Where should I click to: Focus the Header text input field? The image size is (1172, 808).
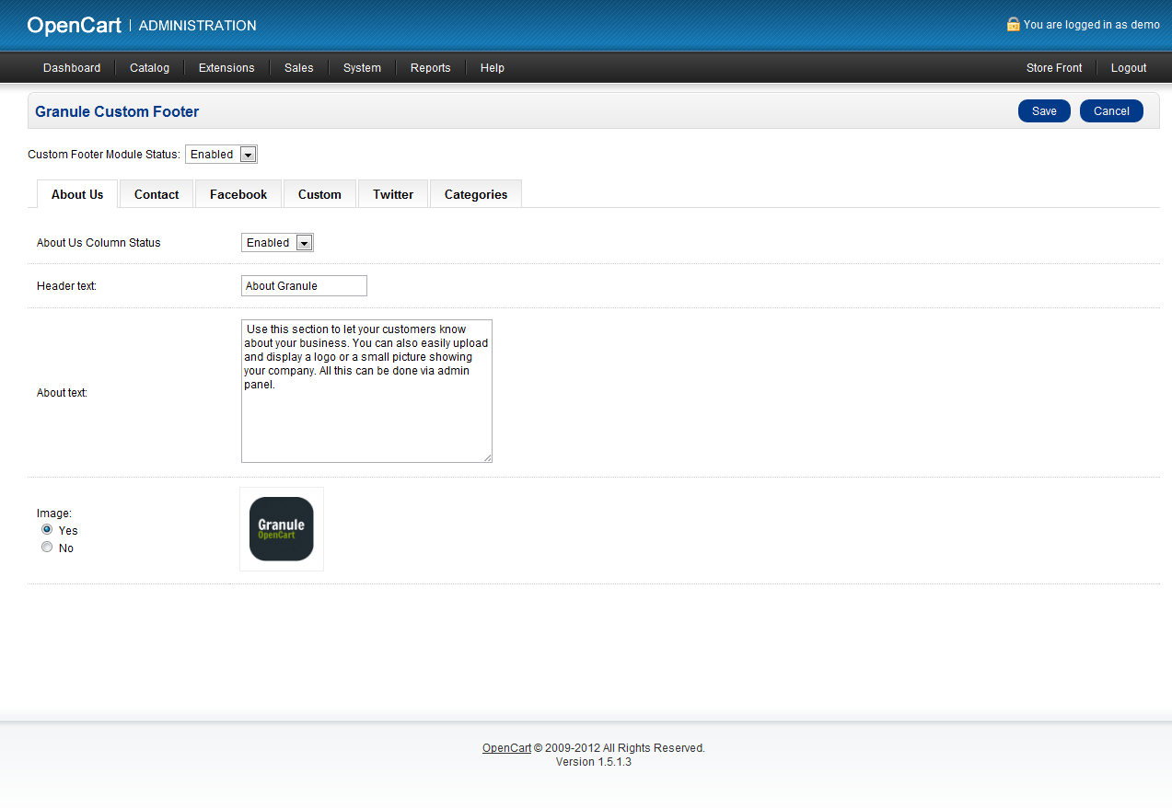tap(304, 286)
